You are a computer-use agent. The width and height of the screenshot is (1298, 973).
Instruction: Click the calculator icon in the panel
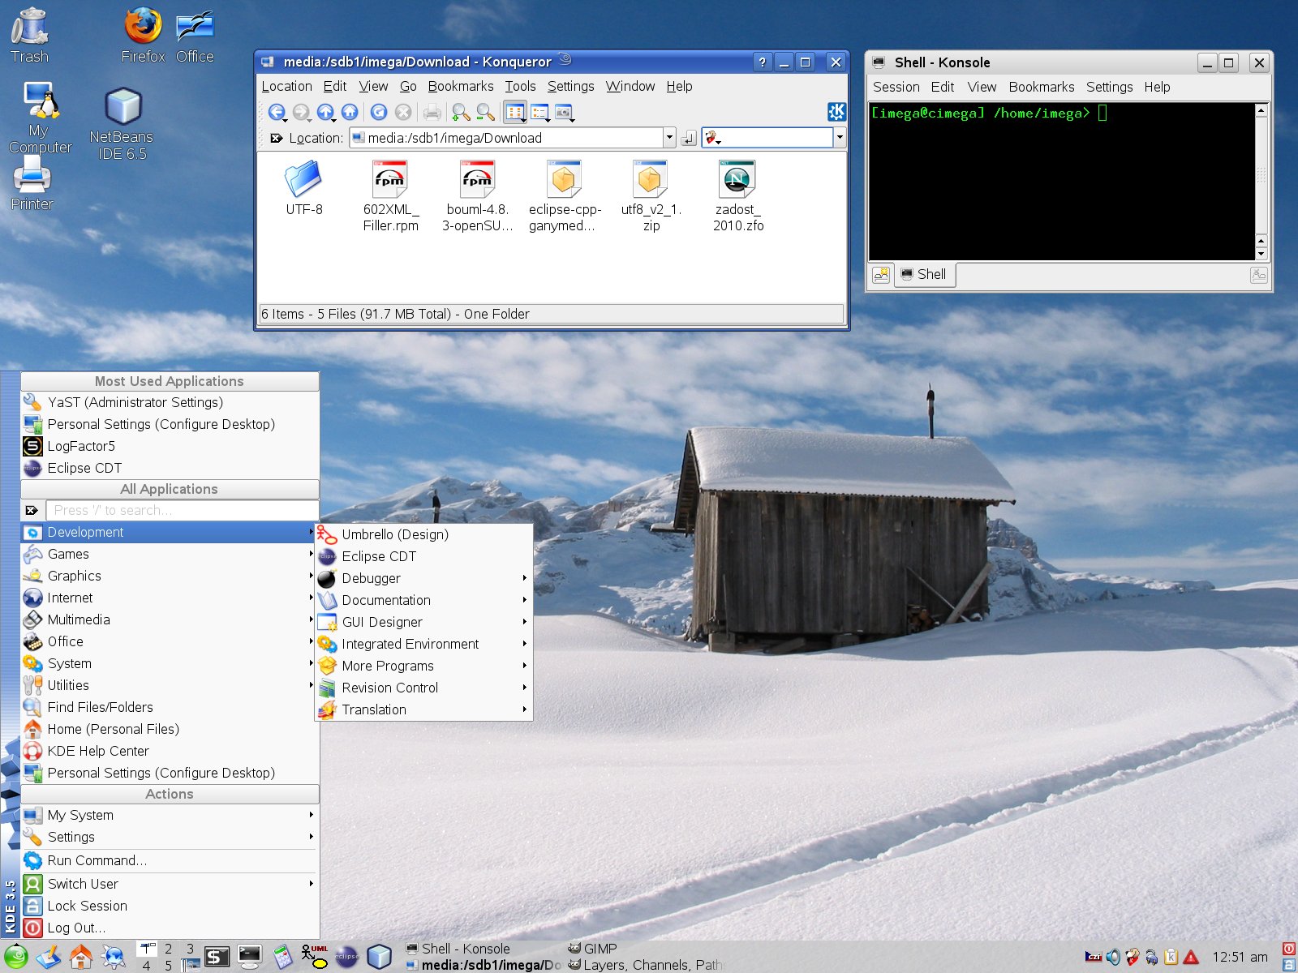[x=282, y=957]
